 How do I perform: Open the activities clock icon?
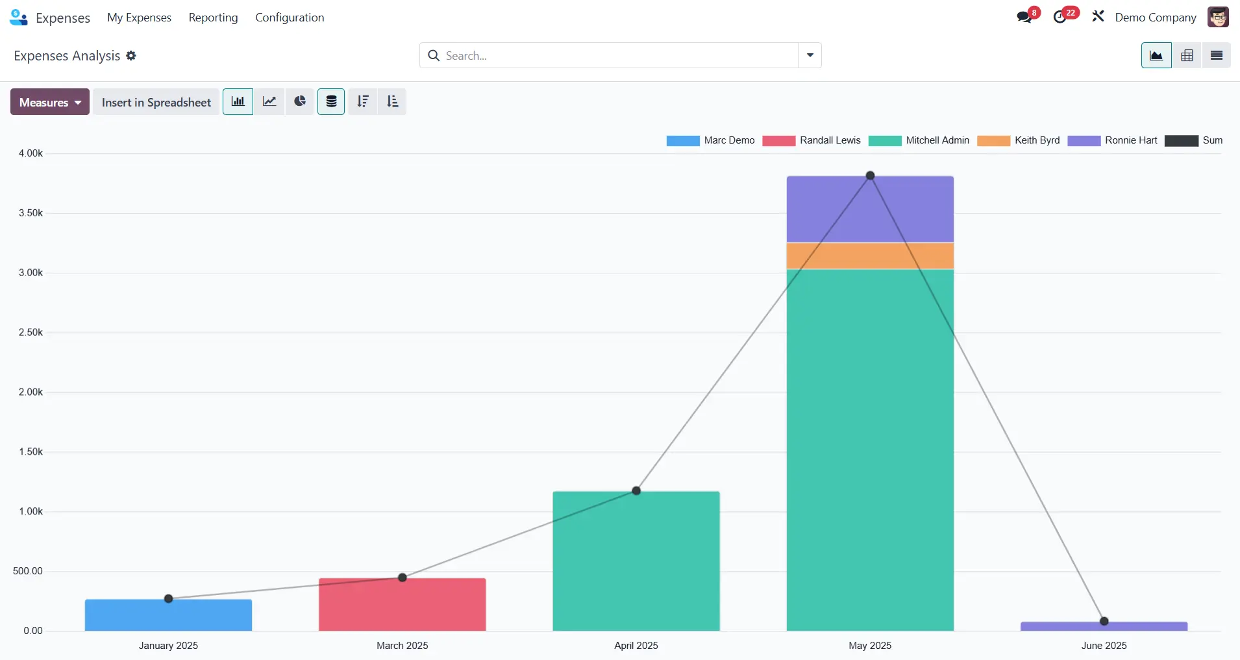[x=1060, y=18]
